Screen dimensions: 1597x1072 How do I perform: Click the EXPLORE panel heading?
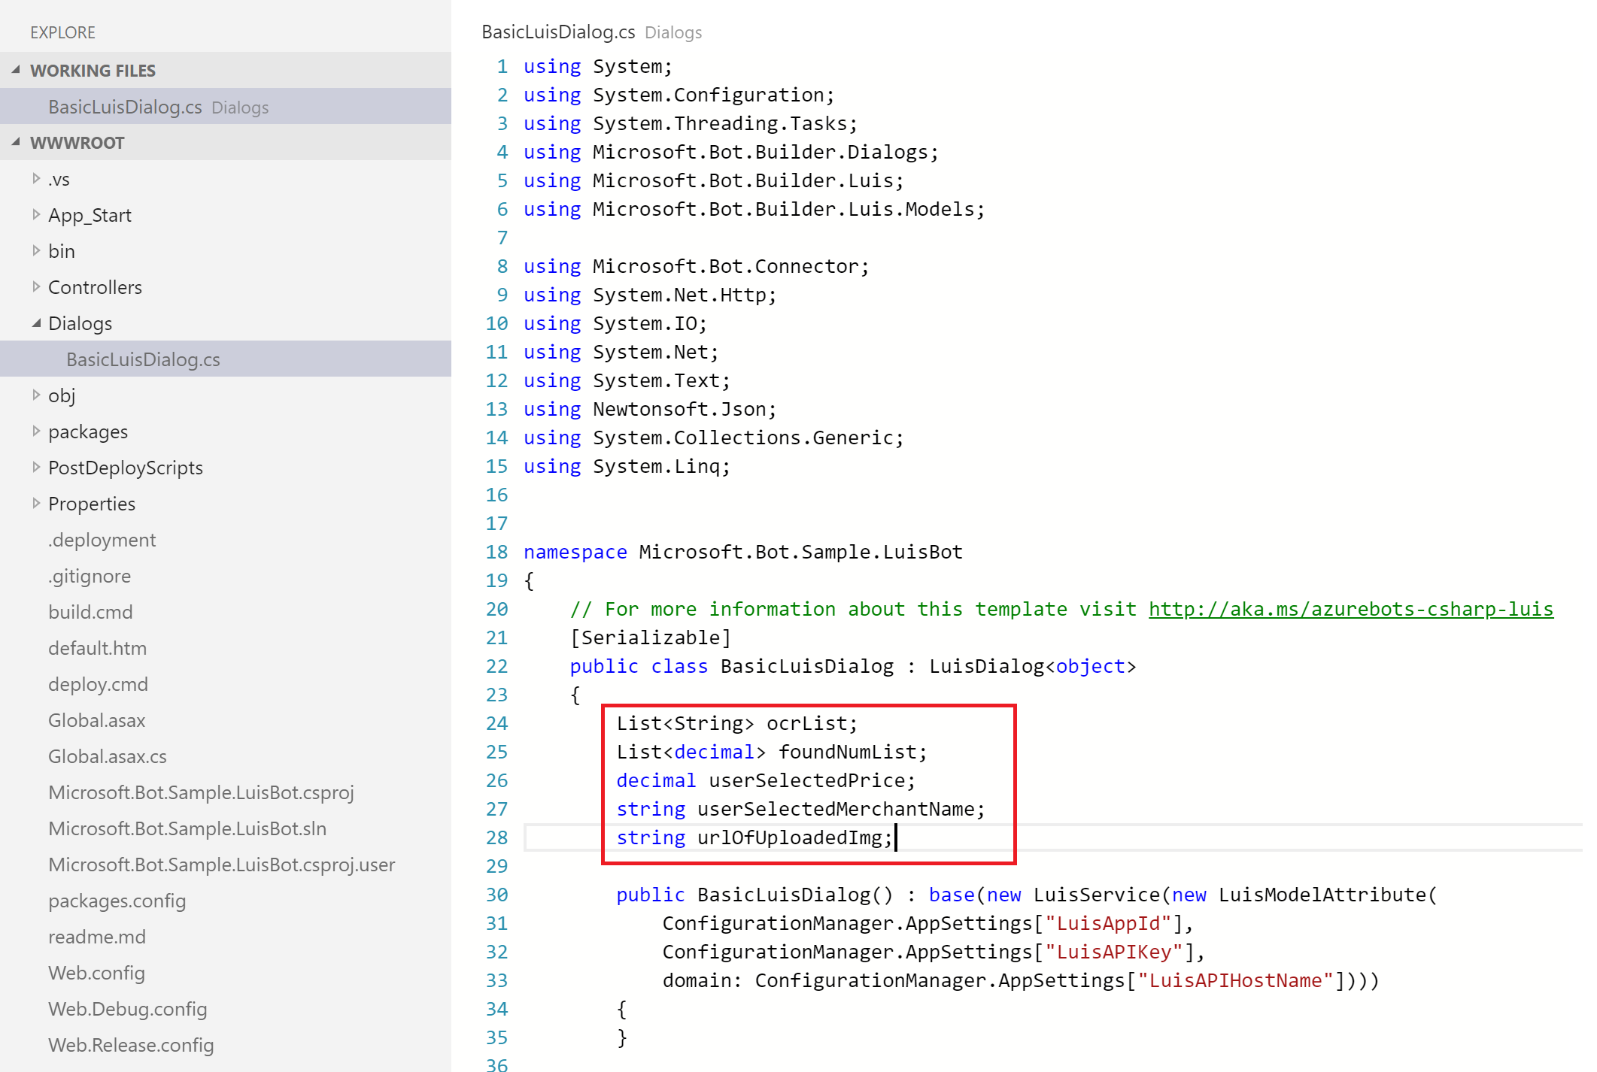coord(63,32)
